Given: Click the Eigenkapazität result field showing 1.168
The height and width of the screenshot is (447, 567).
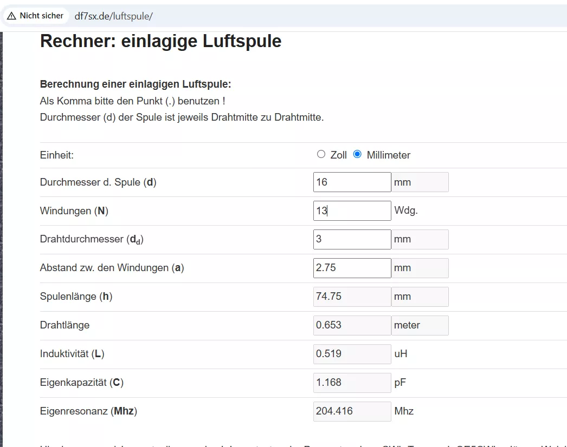Looking at the screenshot, I should [352, 383].
